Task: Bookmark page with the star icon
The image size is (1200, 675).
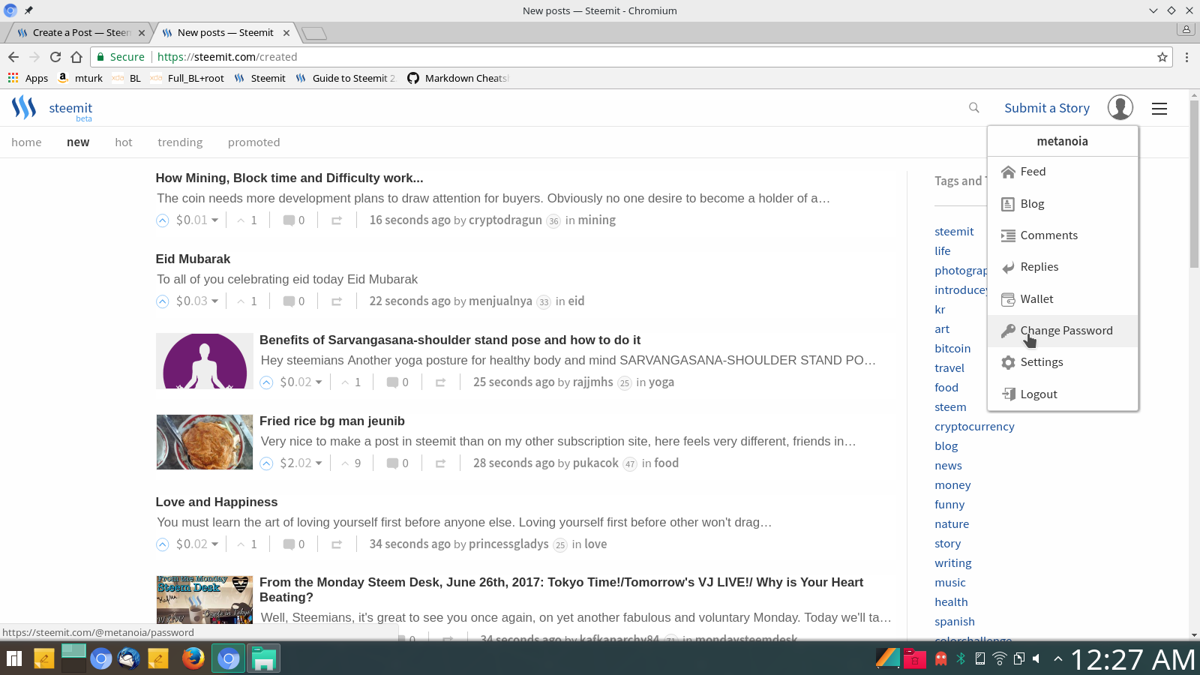Action: pyautogui.click(x=1162, y=57)
